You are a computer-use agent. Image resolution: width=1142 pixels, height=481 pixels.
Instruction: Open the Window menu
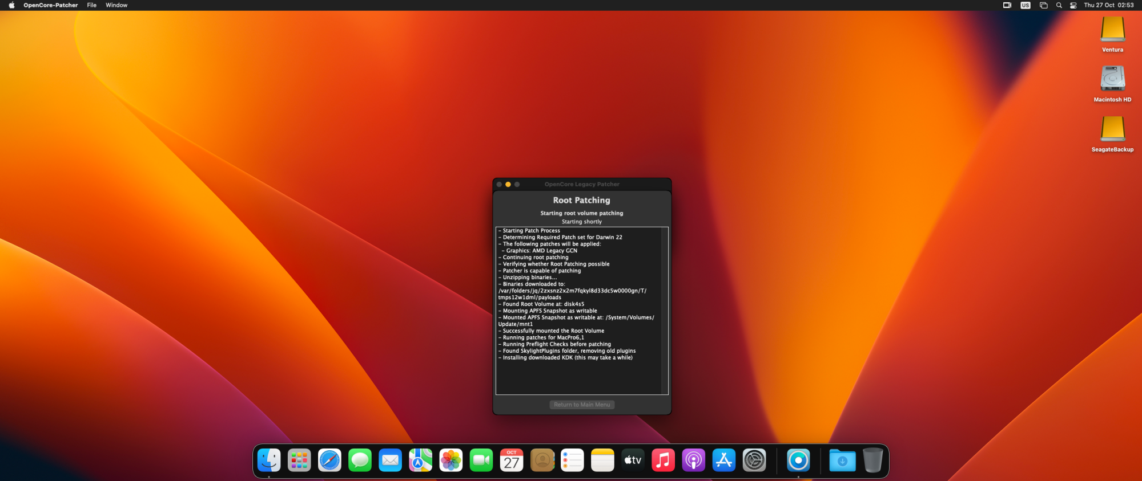(116, 5)
